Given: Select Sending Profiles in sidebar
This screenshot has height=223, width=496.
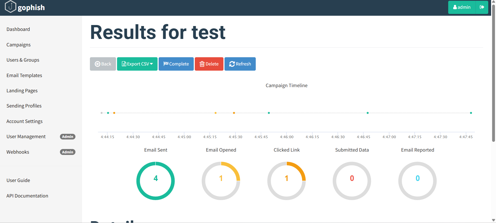Looking at the screenshot, I should tap(24, 106).
